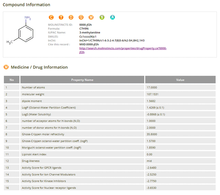The height and width of the screenshot is (195, 220).
Task: Click Moriguchi octanol-water partition coeff. property
Action: point(51,147)
